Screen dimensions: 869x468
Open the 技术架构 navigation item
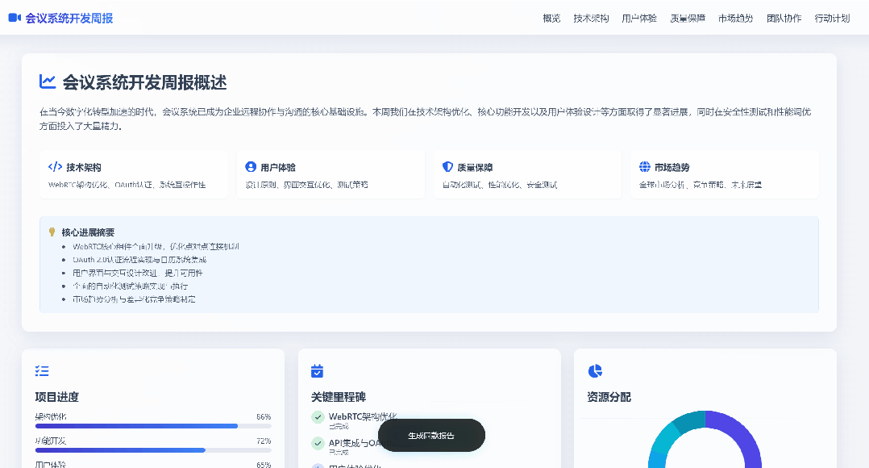point(591,19)
